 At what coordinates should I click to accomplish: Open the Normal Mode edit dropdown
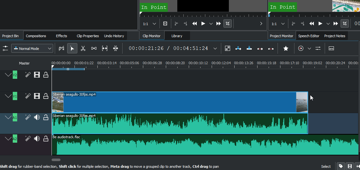click(x=32, y=48)
